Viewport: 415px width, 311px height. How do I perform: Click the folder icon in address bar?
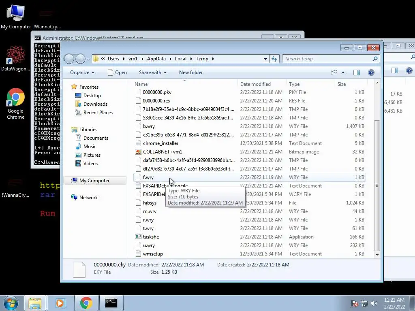coord(96,59)
